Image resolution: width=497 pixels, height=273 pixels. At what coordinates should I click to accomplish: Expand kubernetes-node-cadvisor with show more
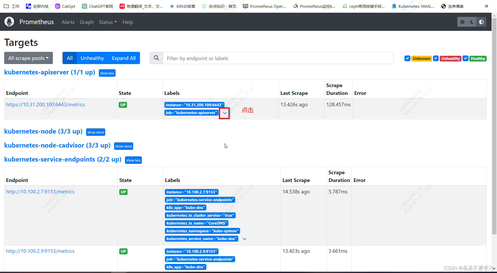coord(124,146)
